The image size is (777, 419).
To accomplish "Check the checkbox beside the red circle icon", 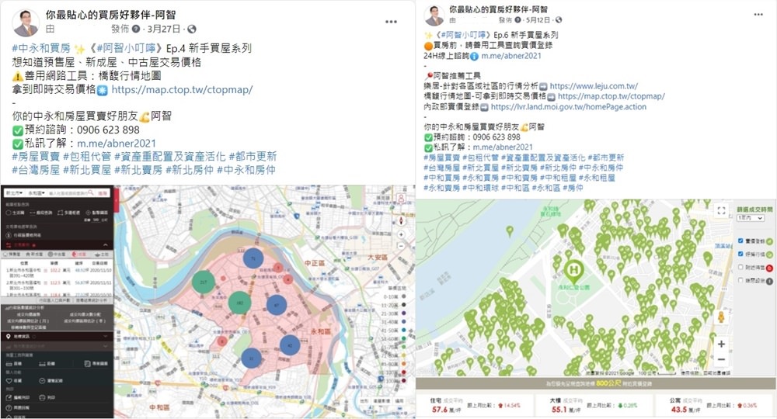I will [740, 268].
